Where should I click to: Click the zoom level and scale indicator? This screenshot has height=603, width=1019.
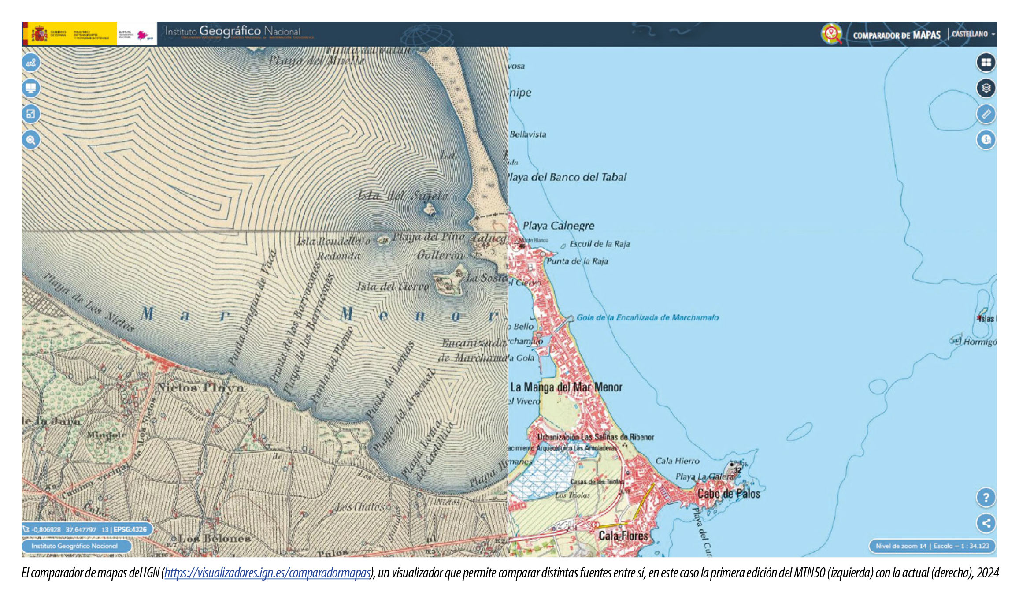(932, 546)
